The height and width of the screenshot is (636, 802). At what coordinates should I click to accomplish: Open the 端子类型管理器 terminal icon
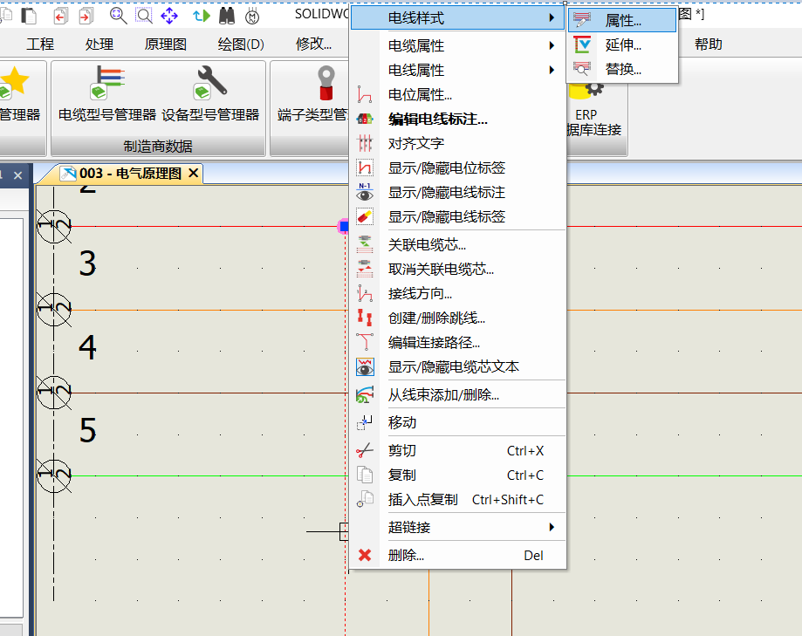pos(325,94)
